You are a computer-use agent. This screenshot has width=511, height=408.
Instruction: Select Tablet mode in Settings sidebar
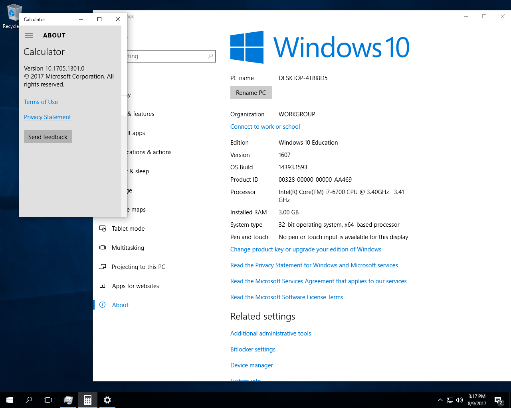(154, 229)
